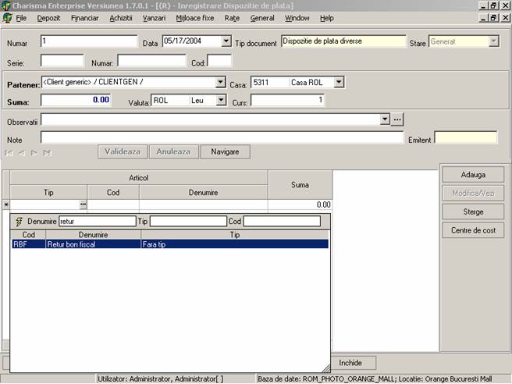Open the File menu
Screen dimensions: 512x384
click(21, 18)
